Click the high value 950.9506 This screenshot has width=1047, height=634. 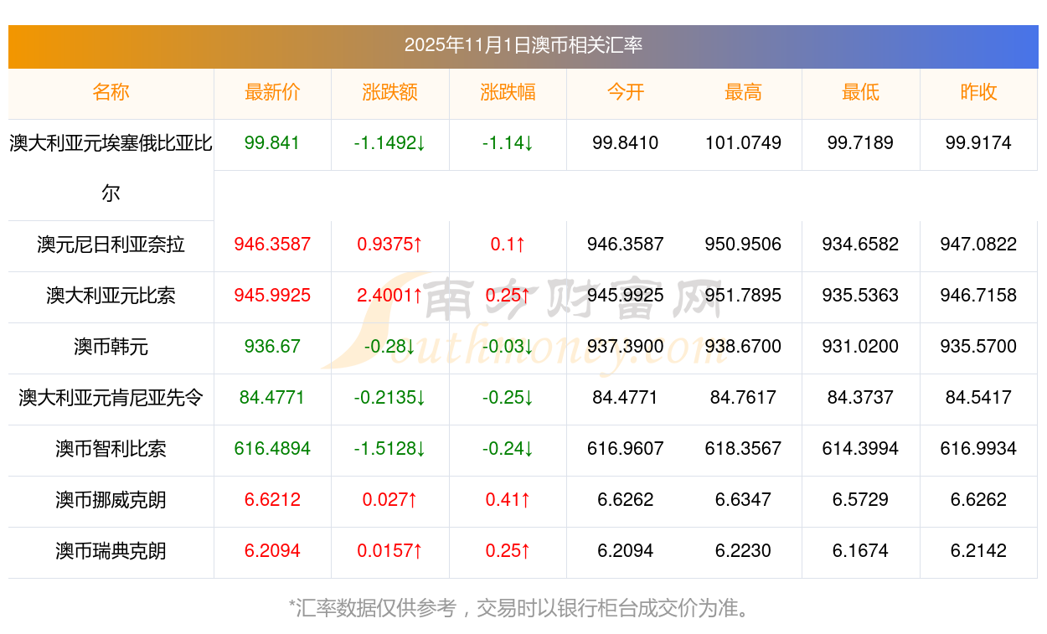coord(743,245)
